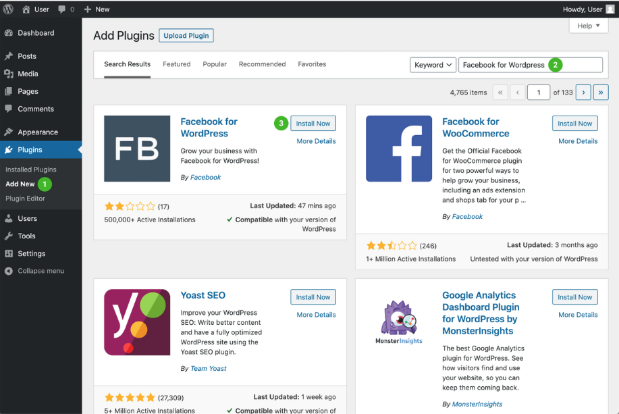Expand the Keyword search type dropdown
619x414 pixels.
[433, 65]
